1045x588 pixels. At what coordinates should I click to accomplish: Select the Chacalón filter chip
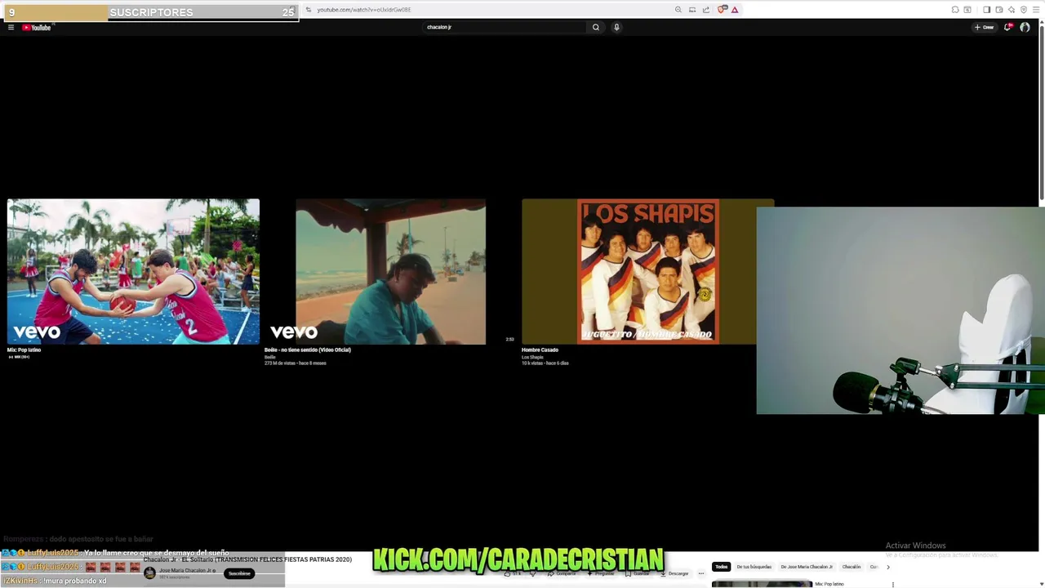[x=852, y=567]
